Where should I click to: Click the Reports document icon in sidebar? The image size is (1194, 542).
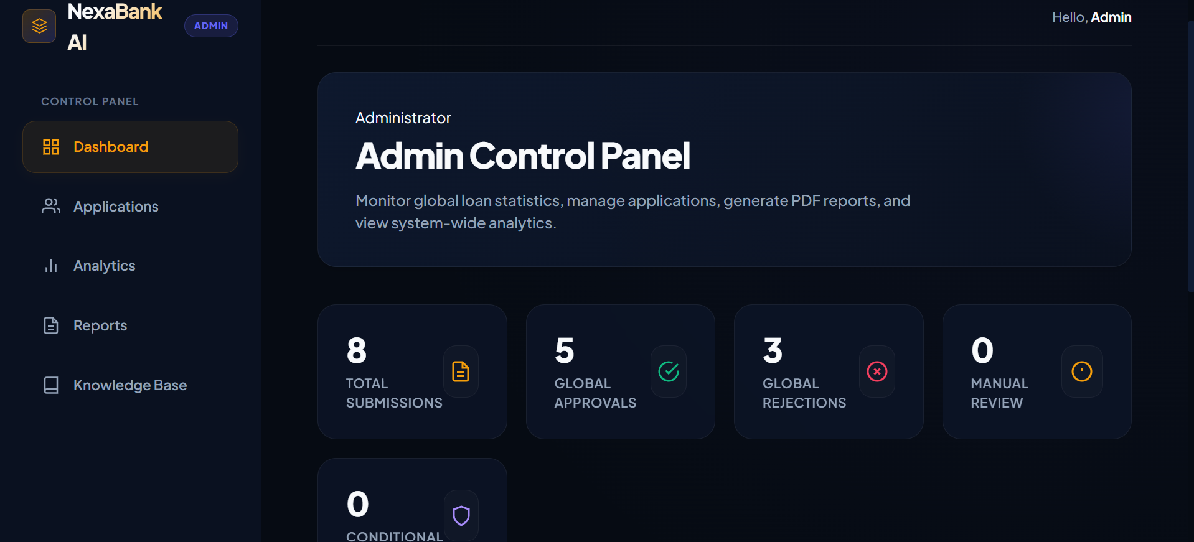(x=51, y=325)
